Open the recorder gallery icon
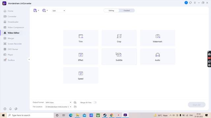The image size is (211, 118). [x=209, y=62]
